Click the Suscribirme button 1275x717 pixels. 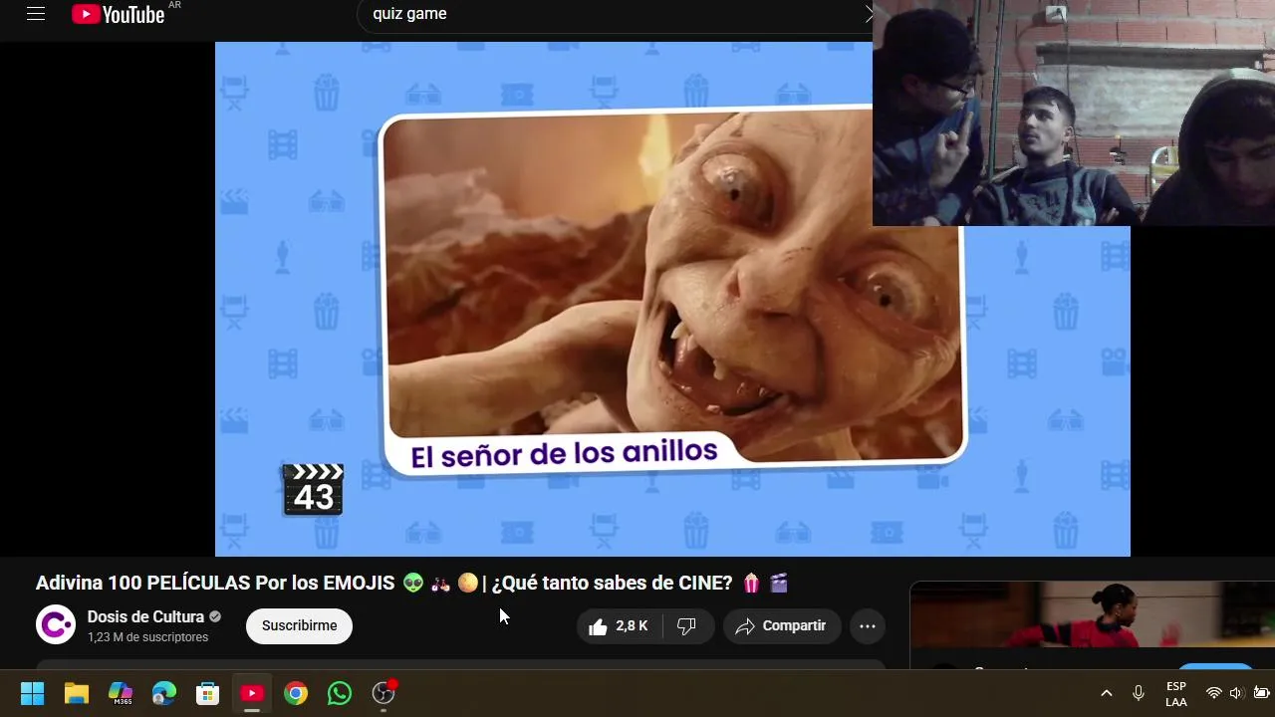(x=299, y=626)
